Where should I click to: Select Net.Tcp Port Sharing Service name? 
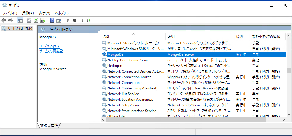click(x=129, y=60)
